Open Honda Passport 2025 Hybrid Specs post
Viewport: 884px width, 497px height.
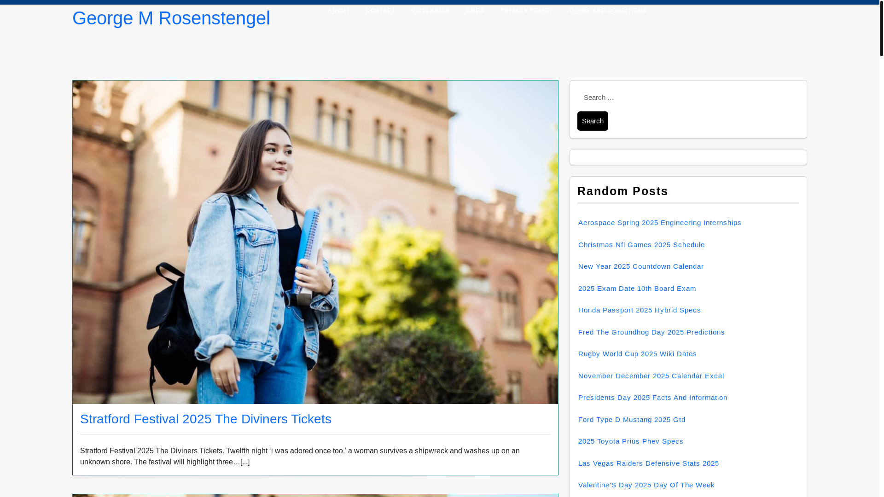639,310
